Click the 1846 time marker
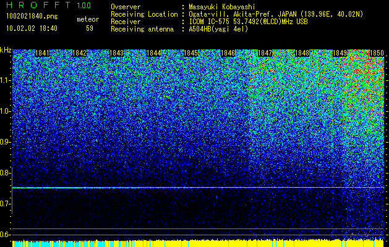389x247 pixels. [x=228, y=53]
